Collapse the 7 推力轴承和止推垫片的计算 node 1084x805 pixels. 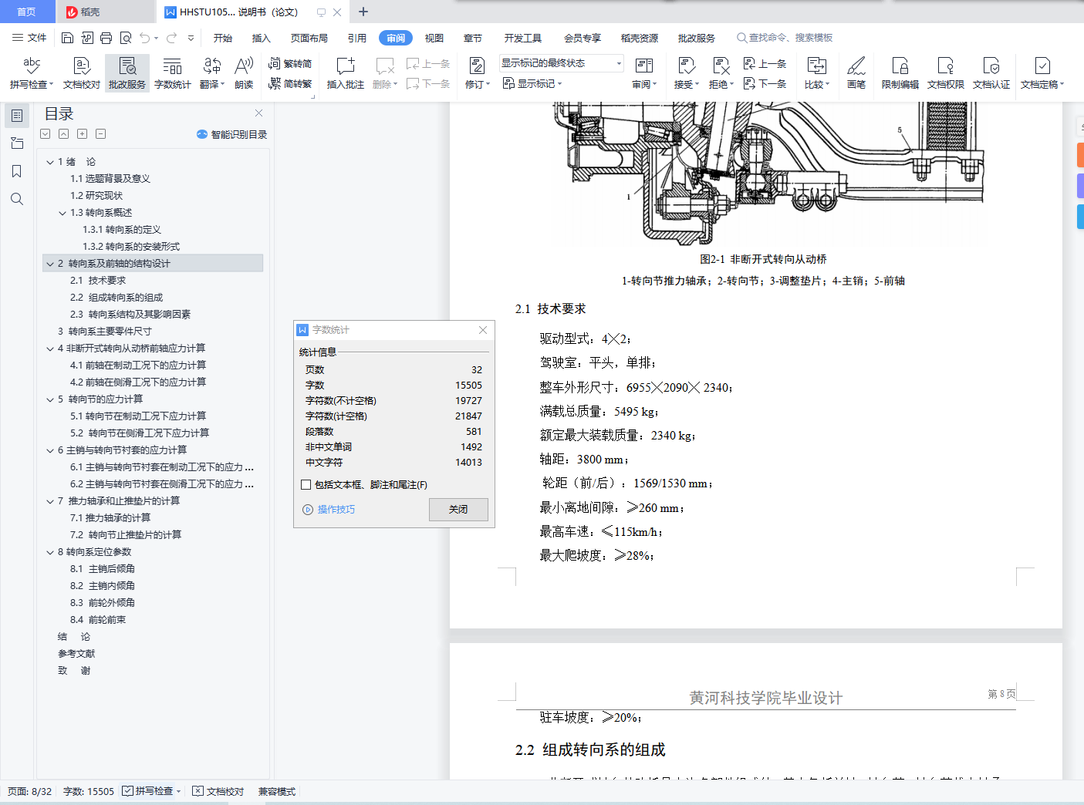point(50,501)
